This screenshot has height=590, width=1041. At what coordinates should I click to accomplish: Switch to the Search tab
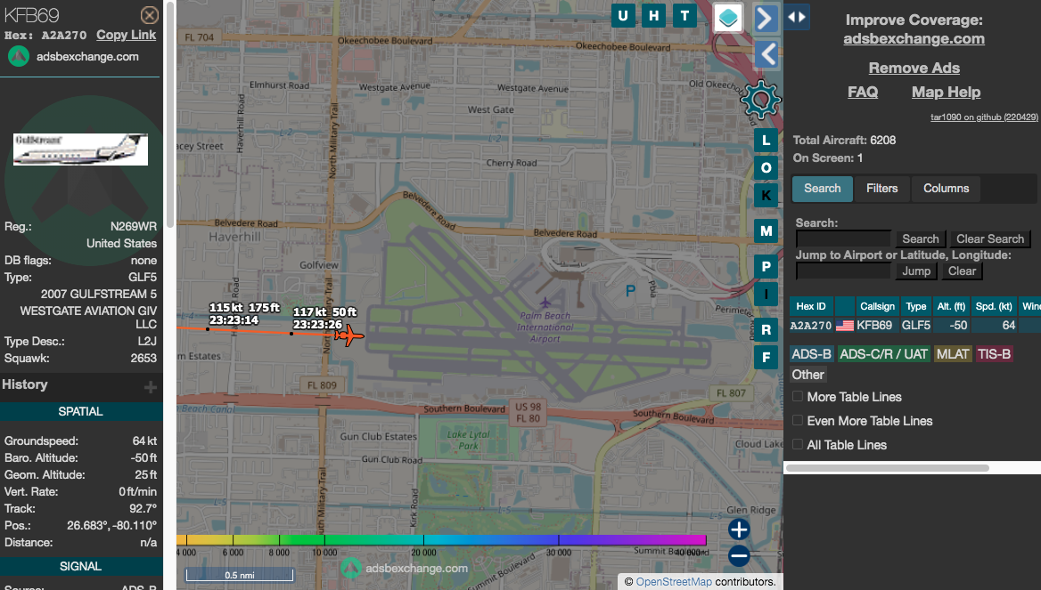[x=822, y=189]
